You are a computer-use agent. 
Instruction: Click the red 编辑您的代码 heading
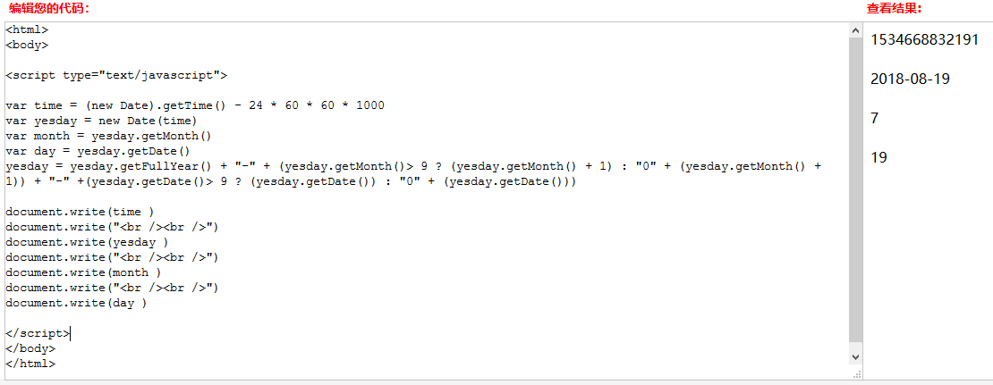click(x=49, y=8)
